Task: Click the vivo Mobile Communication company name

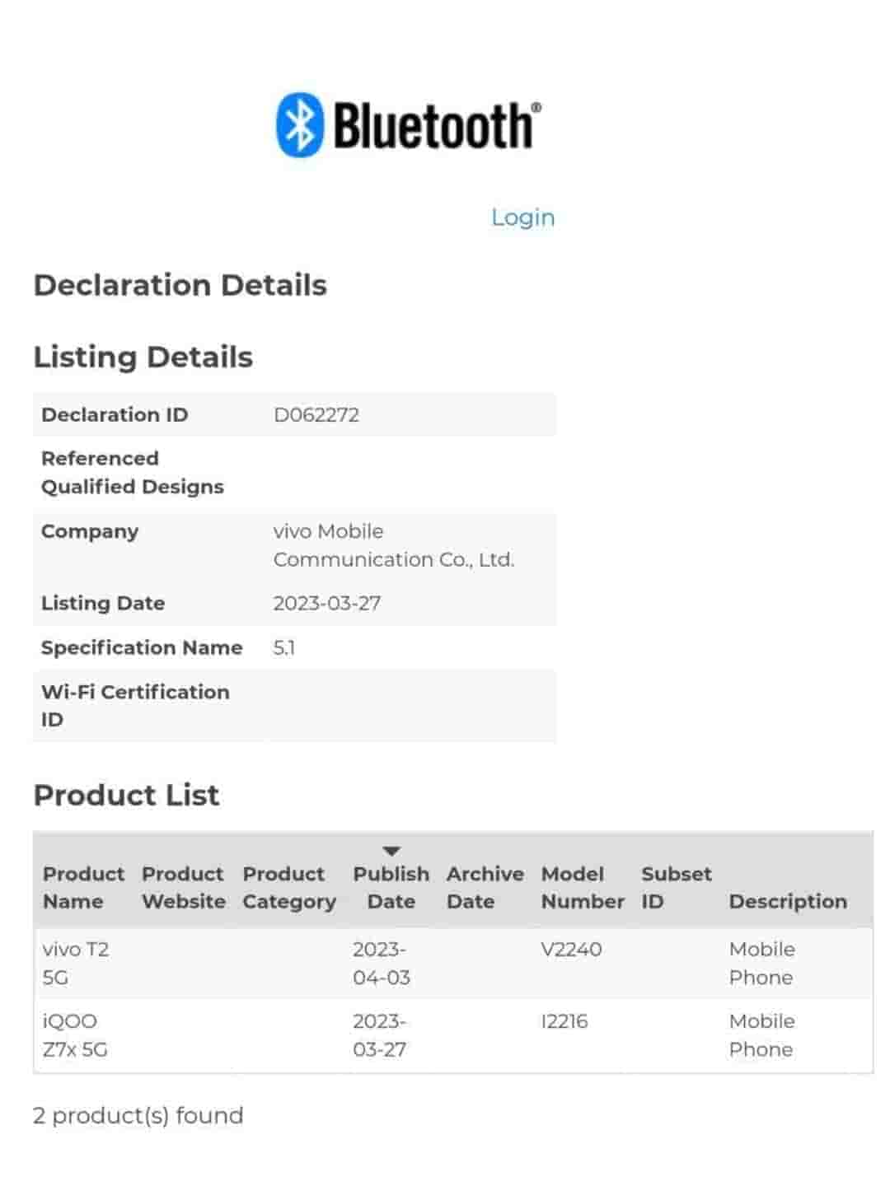Action: [x=393, y=545]
